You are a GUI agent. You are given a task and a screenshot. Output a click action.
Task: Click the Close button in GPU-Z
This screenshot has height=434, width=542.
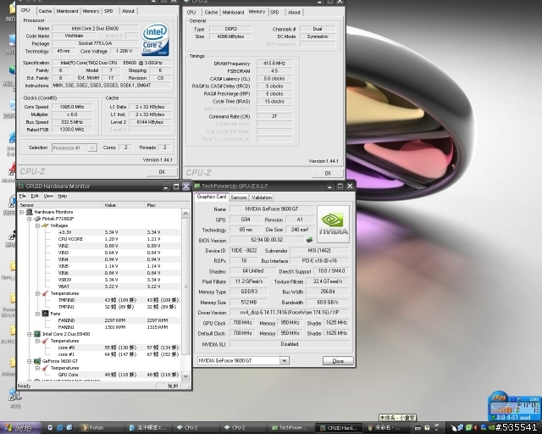tap(338, 360)
